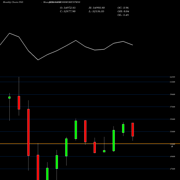Screen dimensions: 180x180
Task: Click the 'OH: 0.04' value
Action: click(123, 11)
